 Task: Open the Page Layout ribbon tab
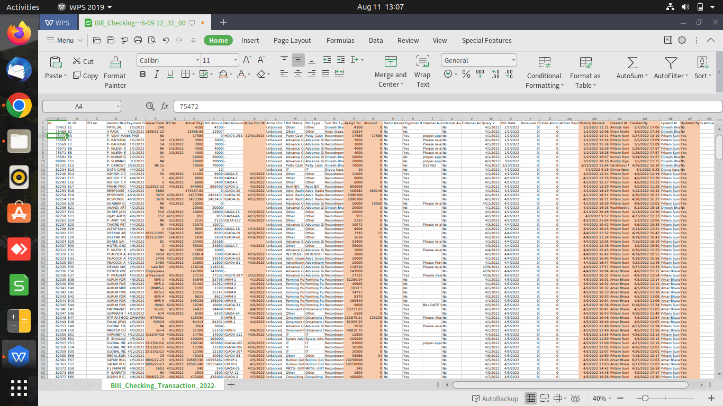(292, 40)
